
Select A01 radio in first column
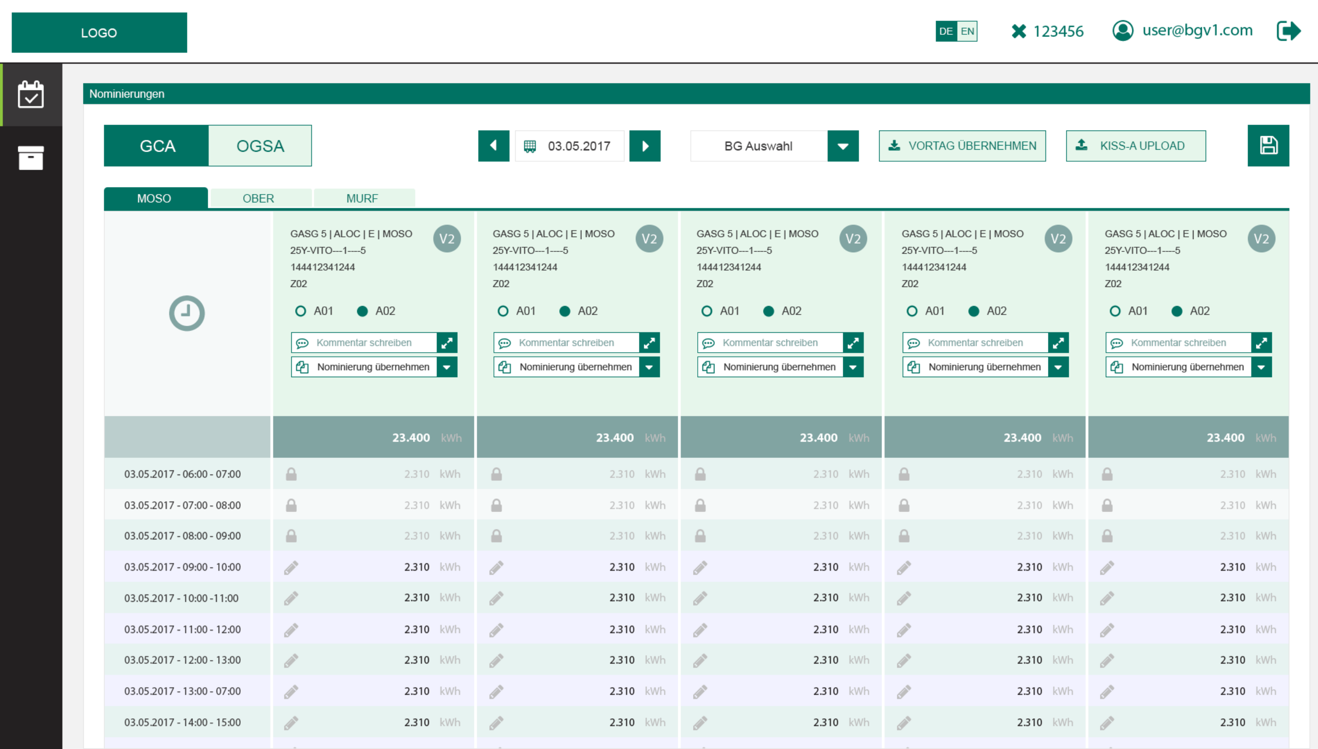(x=301, y=311)
